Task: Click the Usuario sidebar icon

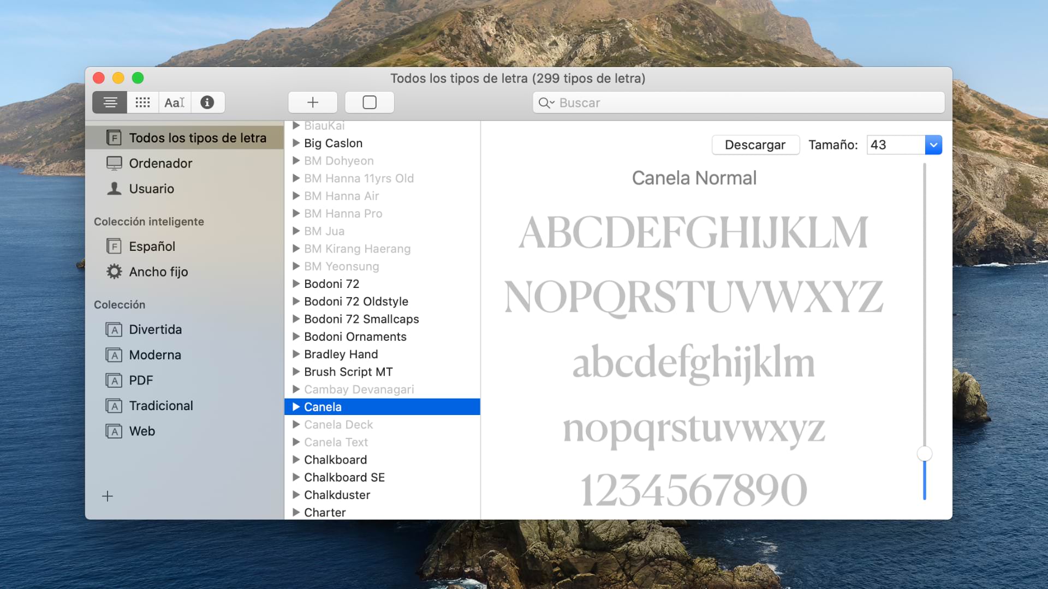Action: tap(114, 189)
